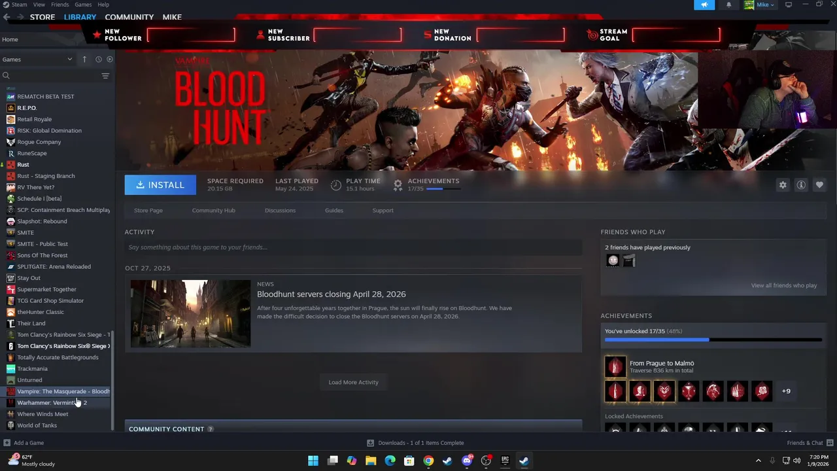837x471 pixels.
Task: Open the Guides link
Action: pyautogui.click(x=334, y=211)
